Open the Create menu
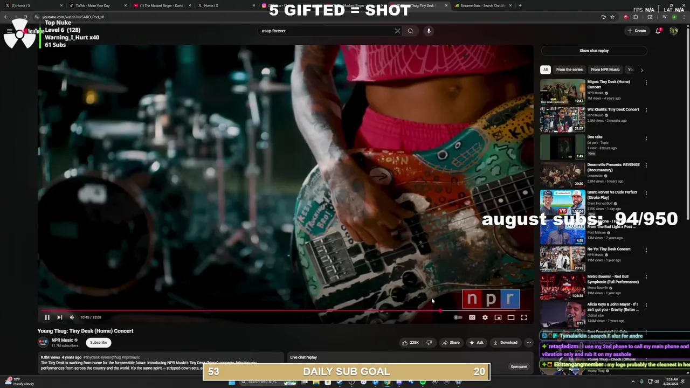690x388 pixels. coord(637,31)
